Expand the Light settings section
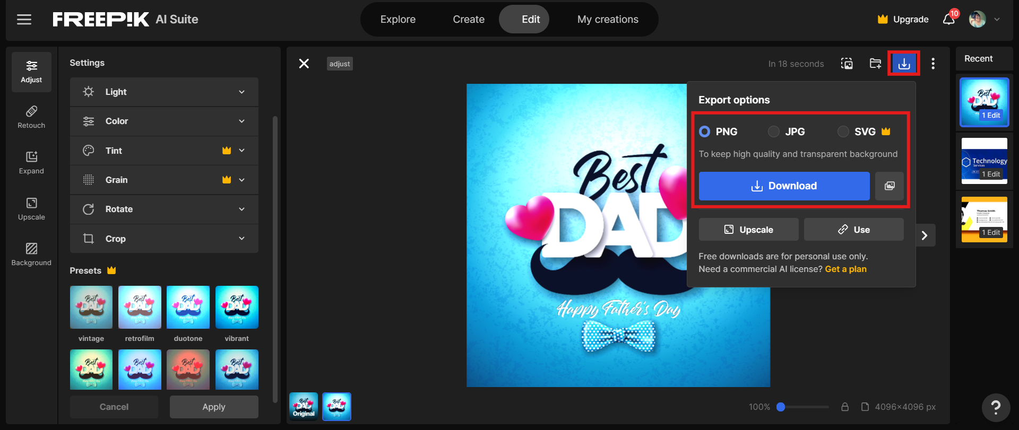Image resolution: width=1019 pixels, height=430 pixels. pyautogui.click(x=164, y=92)
